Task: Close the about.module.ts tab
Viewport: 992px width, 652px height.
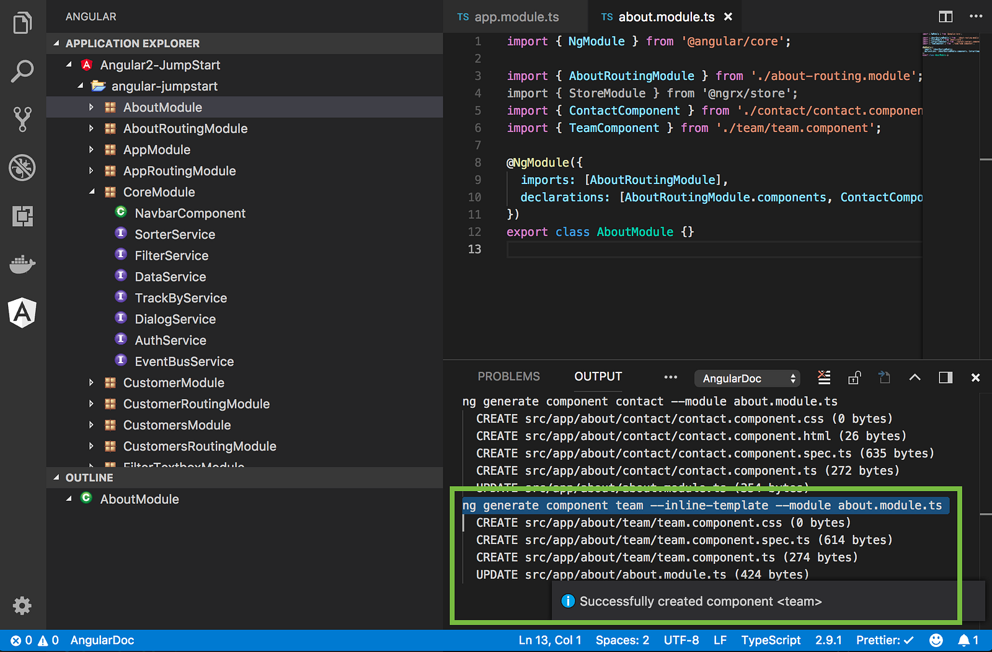Action: pos(728,17)
